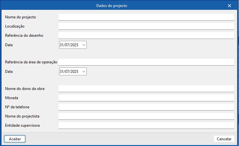239x146 pixels.
Task: Click the Cancelar button
Action: coord(224,139)
